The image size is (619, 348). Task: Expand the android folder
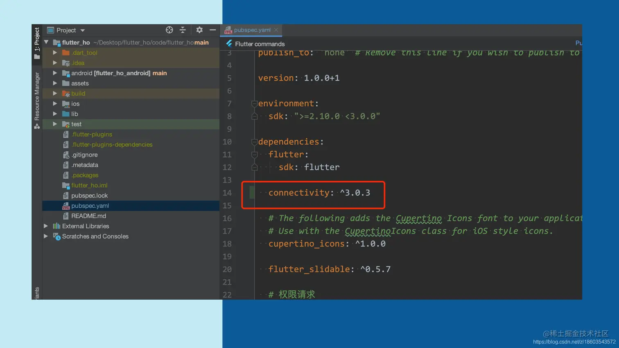pyautogui.click(x=55, y=73)
